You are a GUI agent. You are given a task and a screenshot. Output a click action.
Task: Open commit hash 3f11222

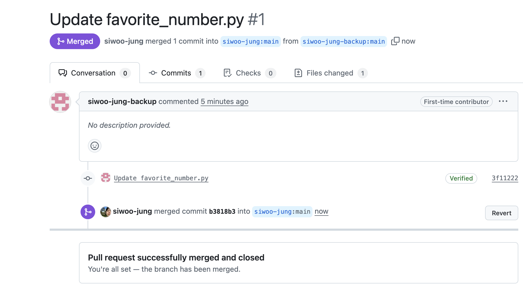505,178
